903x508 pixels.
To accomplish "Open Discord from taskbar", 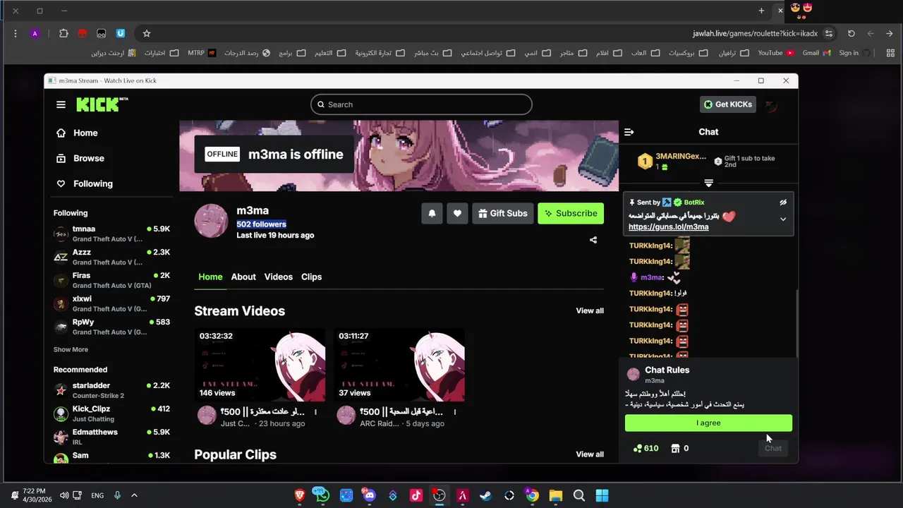I will (369, 495).
